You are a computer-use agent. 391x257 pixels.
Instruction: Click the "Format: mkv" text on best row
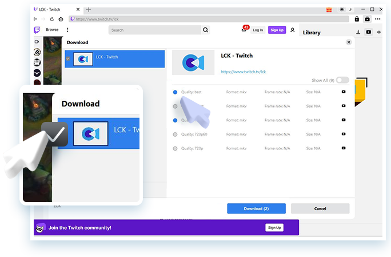237,92
